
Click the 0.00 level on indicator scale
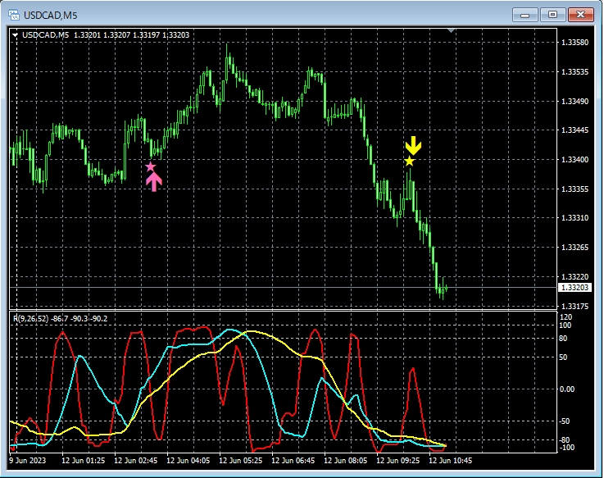pos(567,389)
